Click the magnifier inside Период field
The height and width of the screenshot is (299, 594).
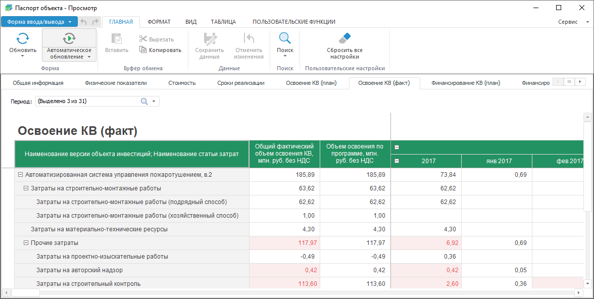144,102
